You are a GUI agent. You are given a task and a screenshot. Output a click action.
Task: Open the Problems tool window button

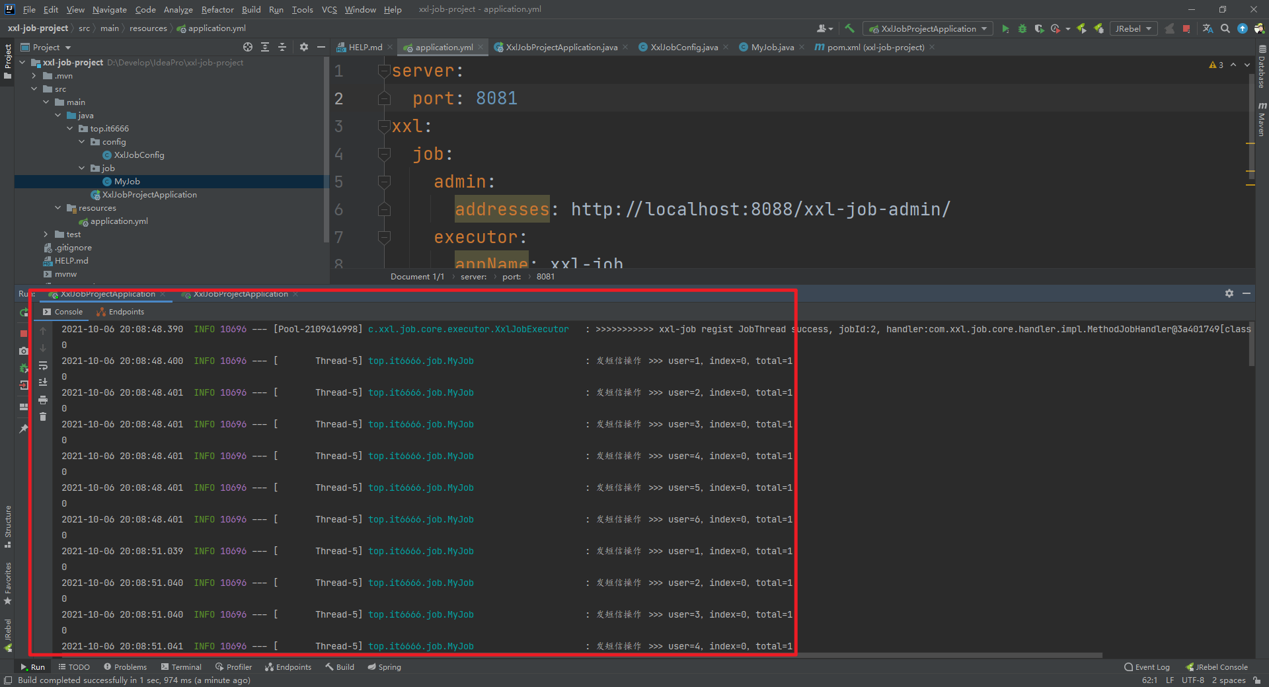click(125, 667)
